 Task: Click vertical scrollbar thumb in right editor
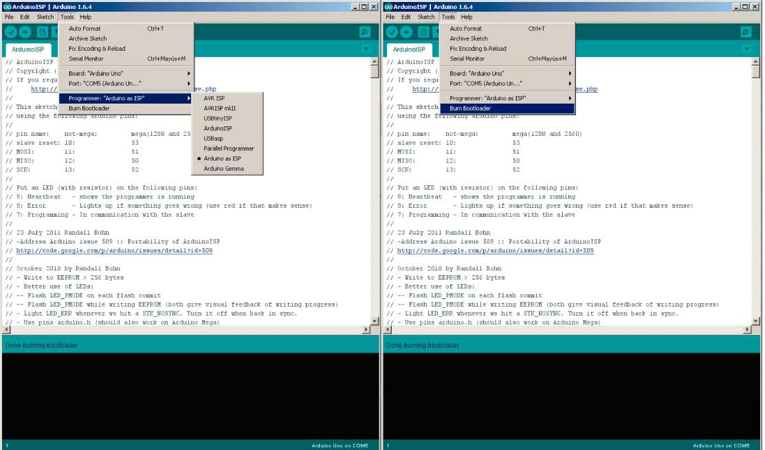755,72
